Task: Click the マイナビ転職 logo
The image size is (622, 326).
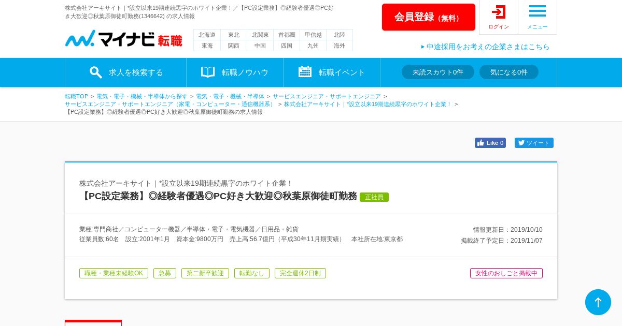Action: point(123,39)
